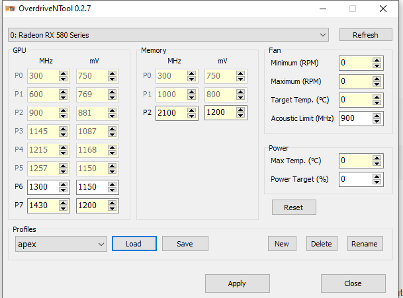Viewport: 403px width, 298px height.
Task: Toggle the Memory P2 state label
Action: pos(147,113)
